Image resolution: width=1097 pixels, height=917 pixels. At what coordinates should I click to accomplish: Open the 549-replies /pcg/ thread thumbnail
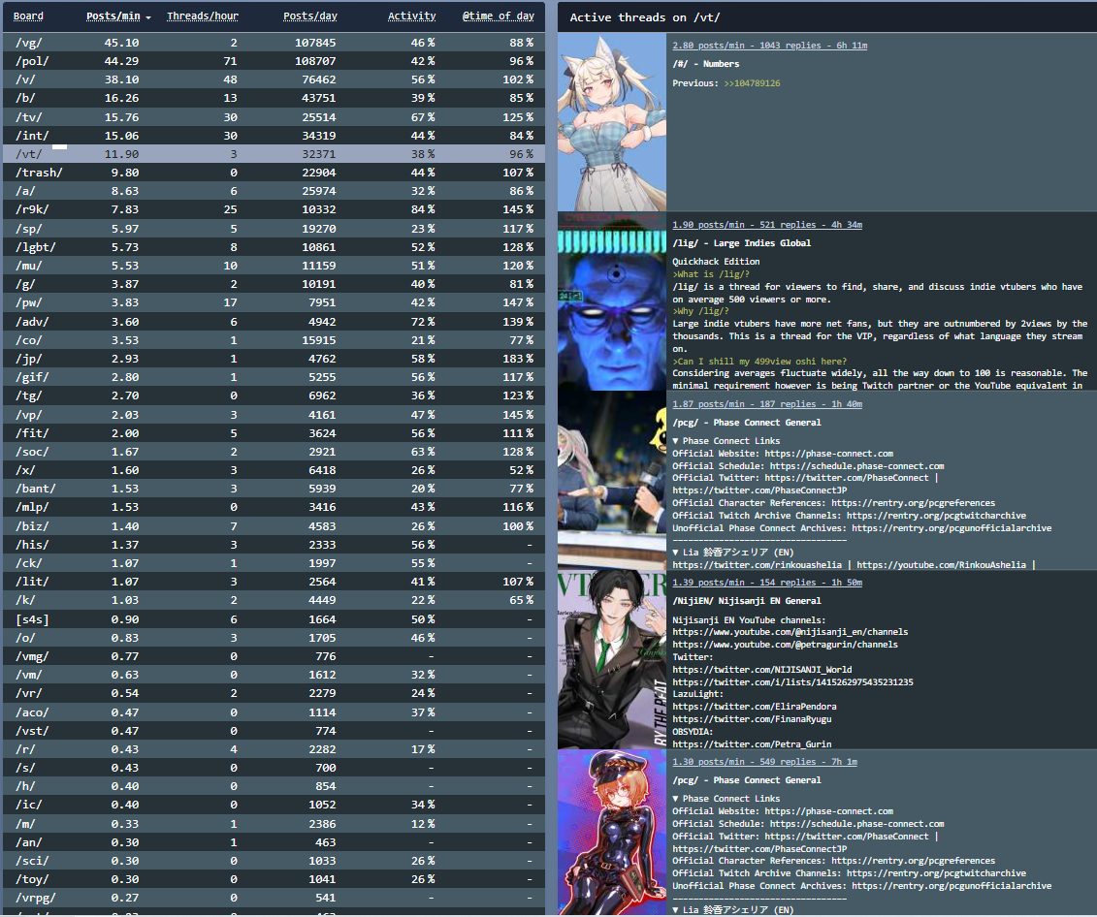(x=612, y=833)
